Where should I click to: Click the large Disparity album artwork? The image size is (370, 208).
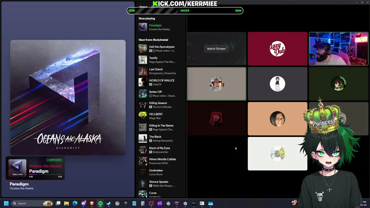coord(68,97)
